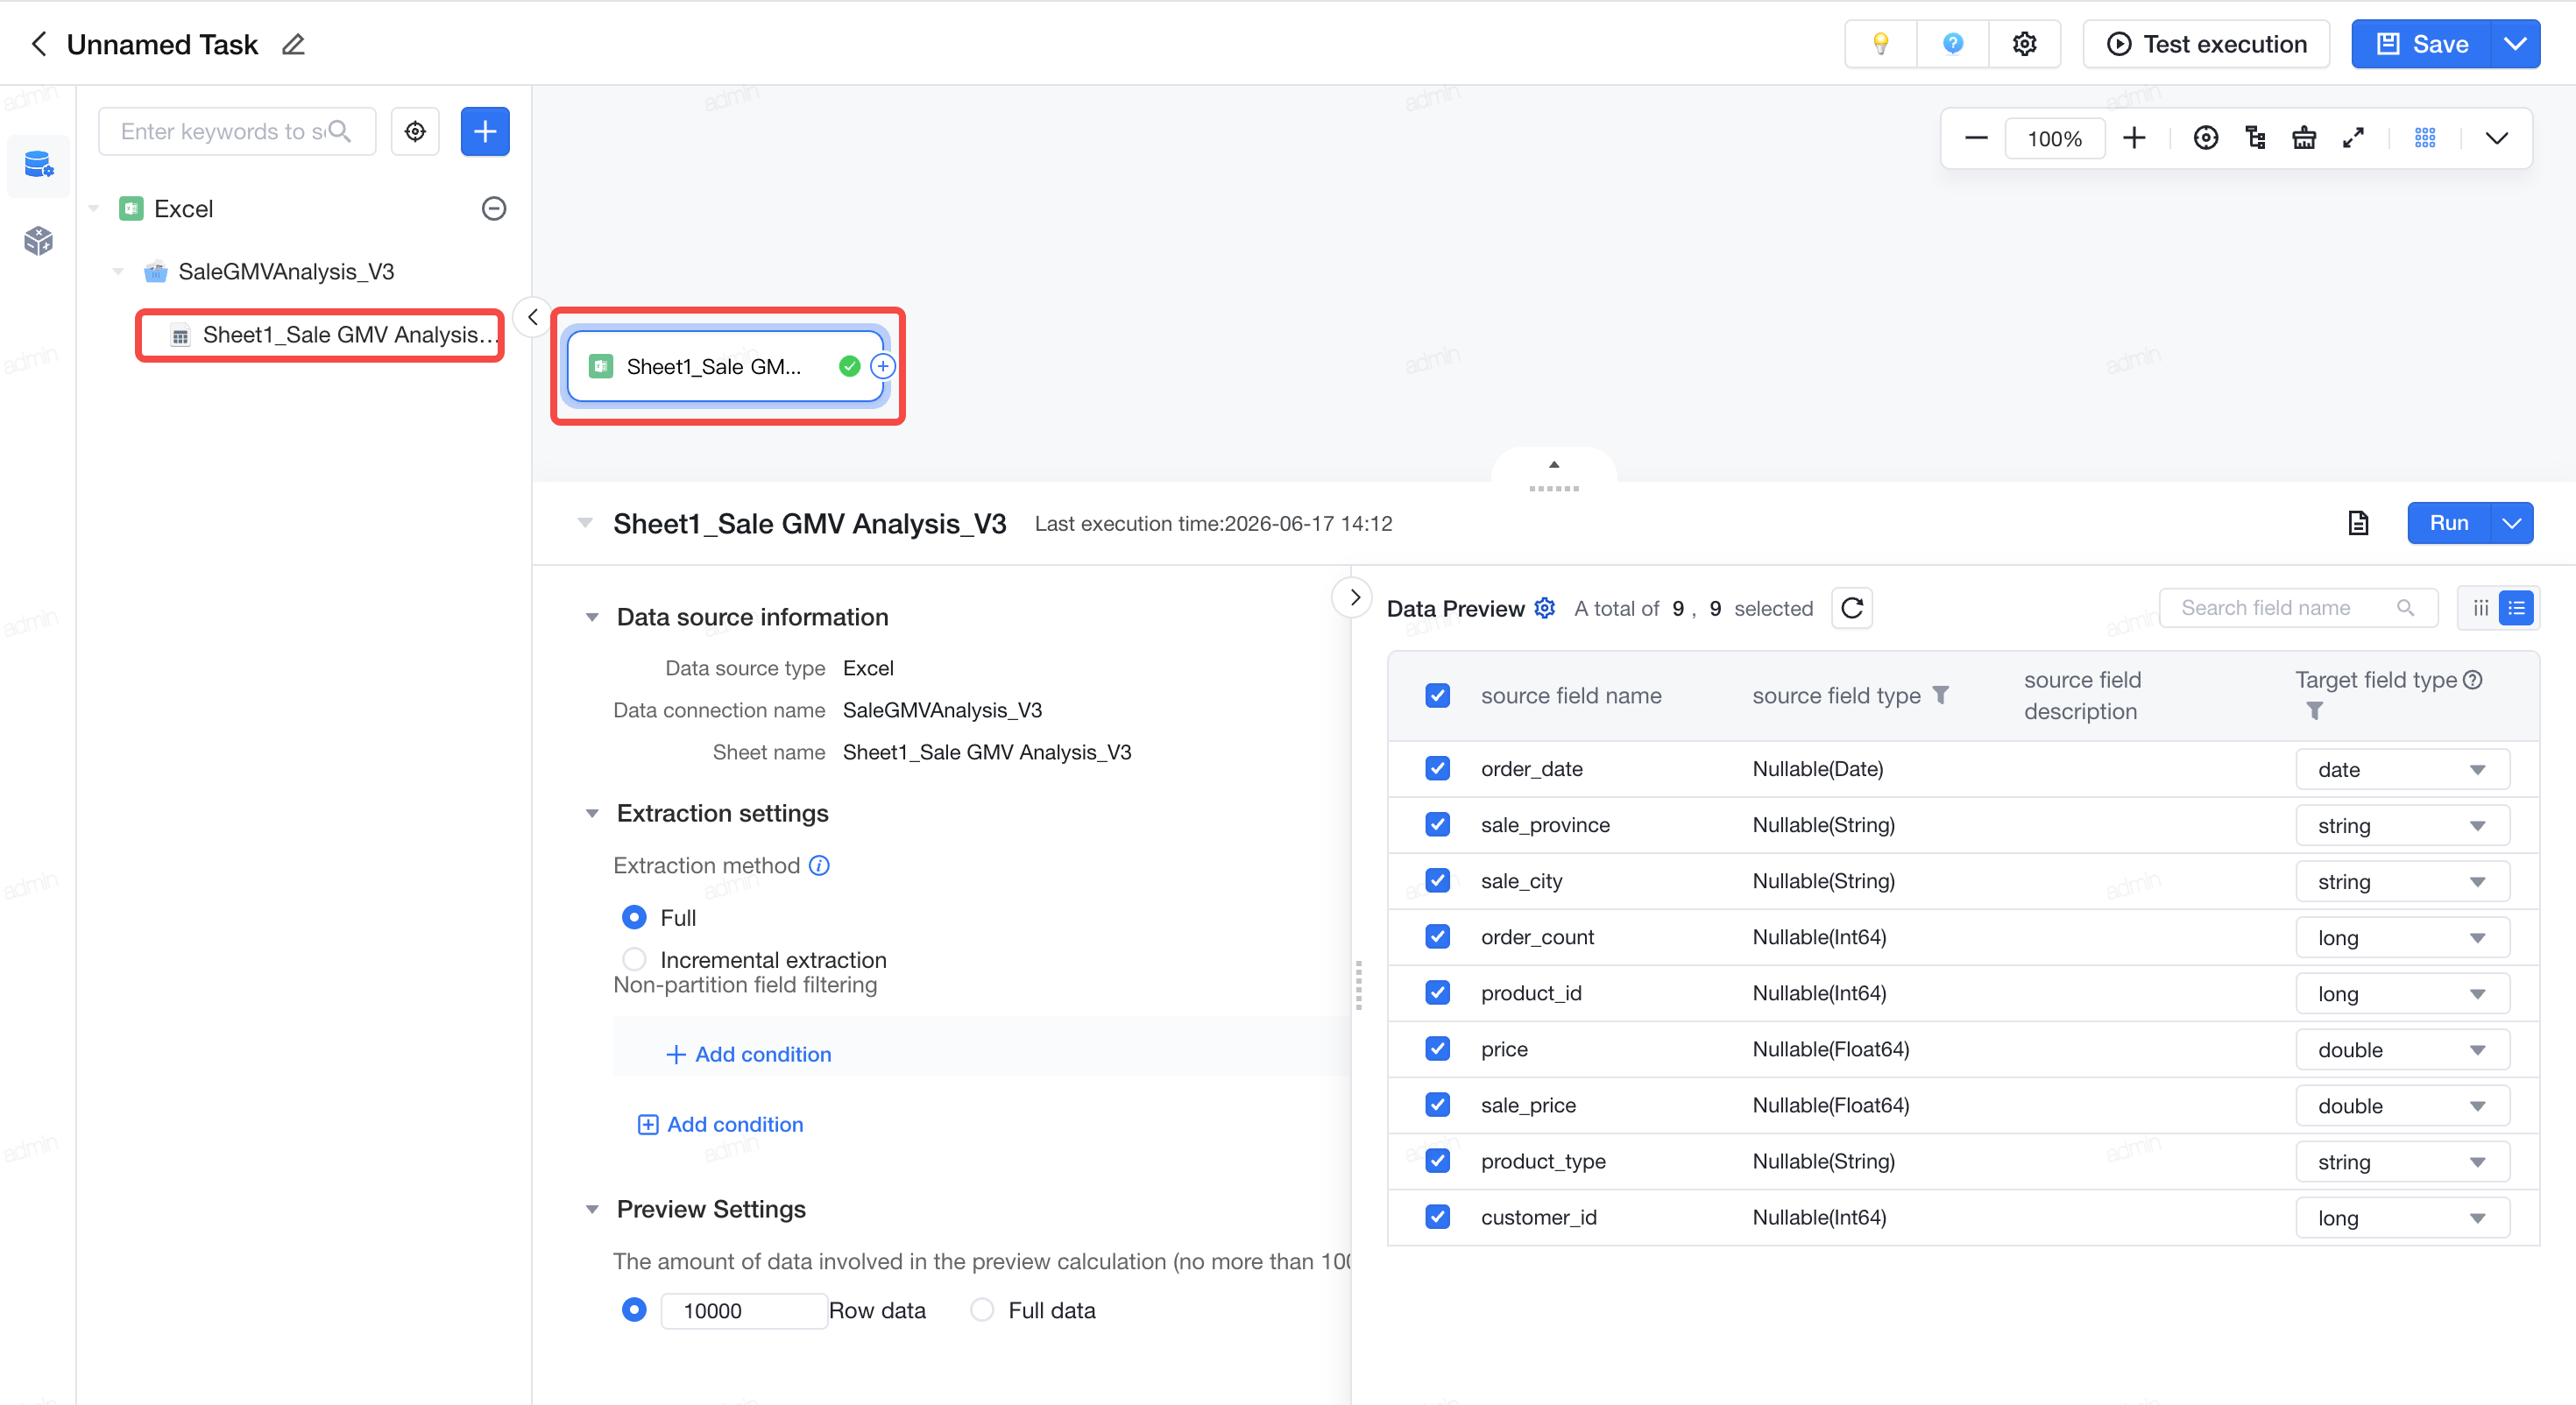The height and width of the screenshot is (1405, 2576).
Task: Select Incremental extraction radio option
Action: [634, 959]
